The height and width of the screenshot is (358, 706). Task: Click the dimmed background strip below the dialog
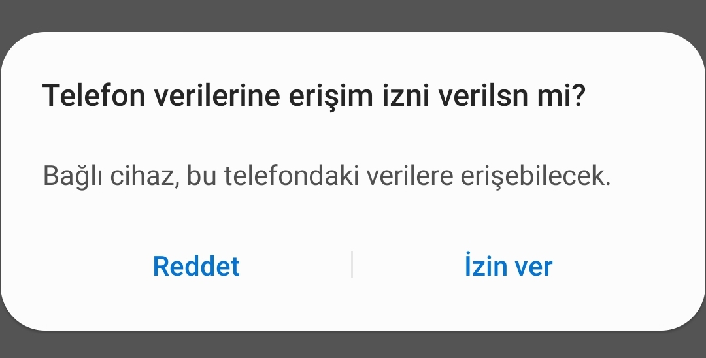point(353,346)
